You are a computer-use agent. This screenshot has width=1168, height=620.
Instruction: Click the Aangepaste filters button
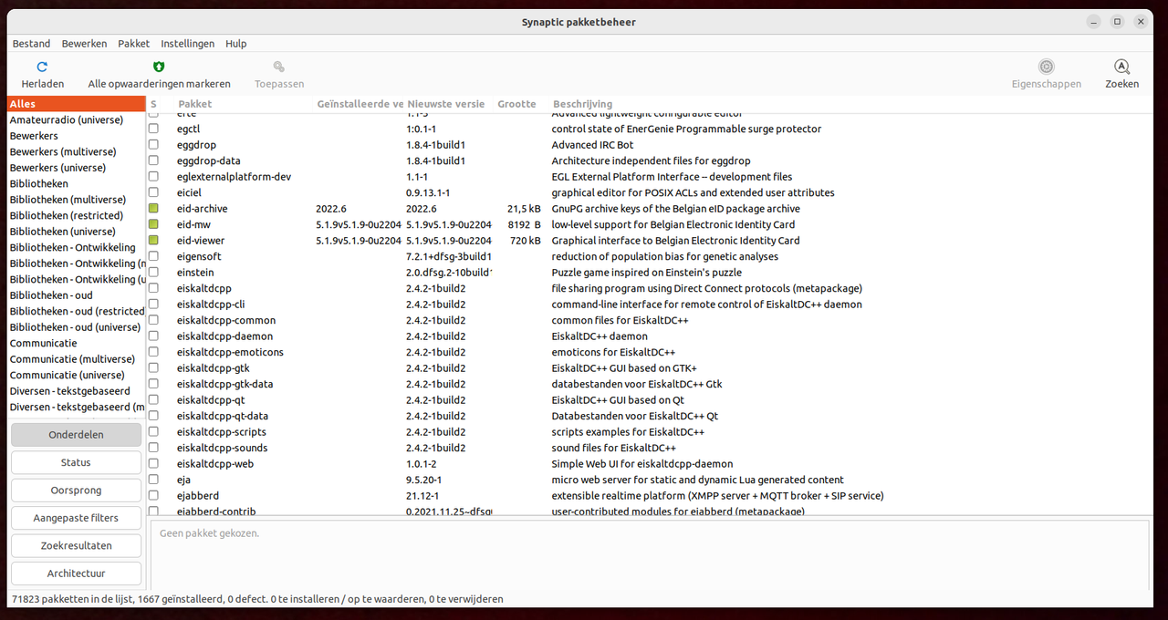click(76, 518)
